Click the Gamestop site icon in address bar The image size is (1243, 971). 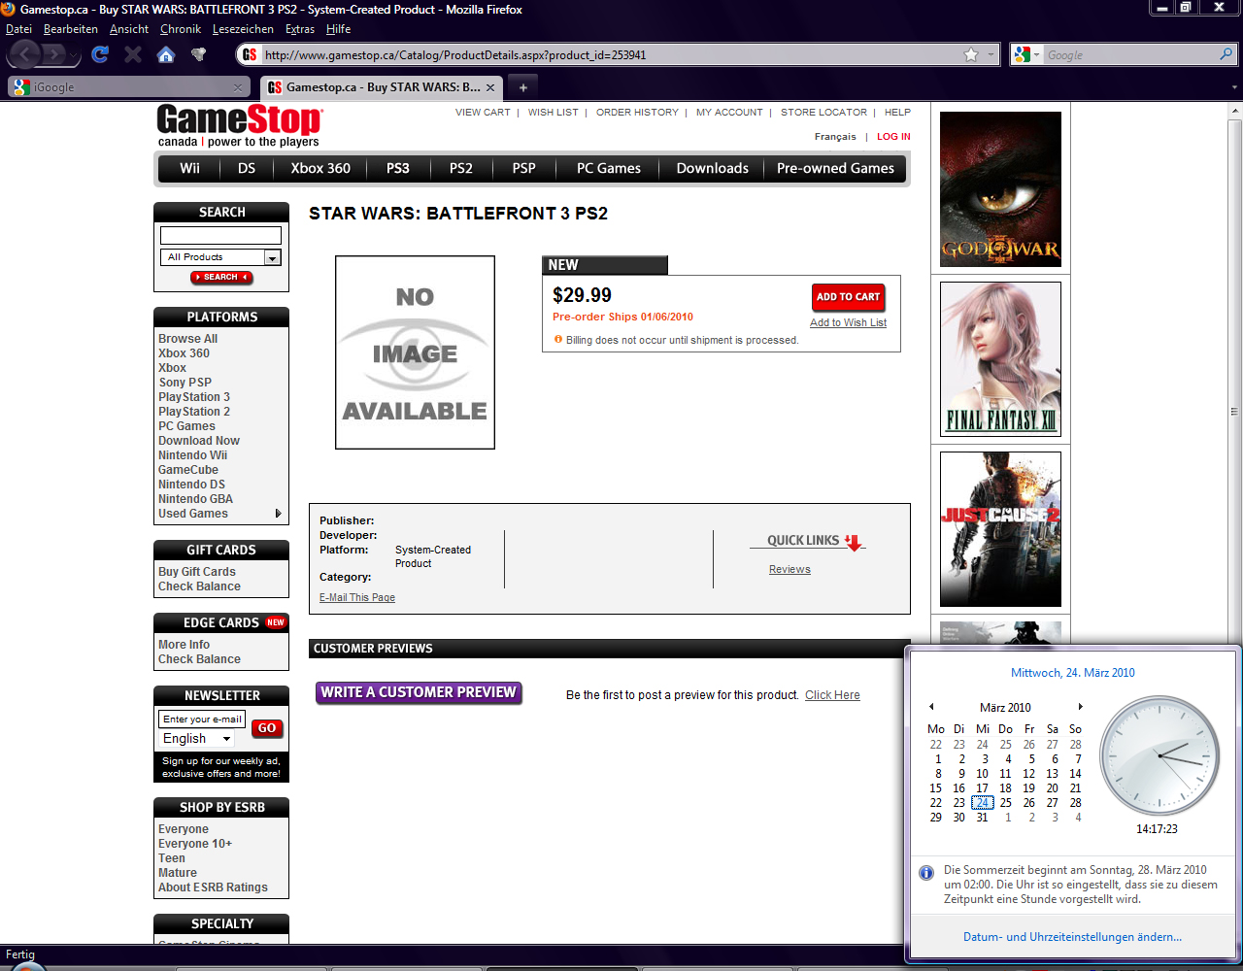click(250, 55)
